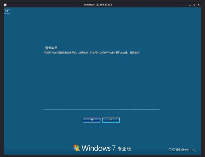Decline with the 否 (No) button
205x157 pixels.
point(111,120)
